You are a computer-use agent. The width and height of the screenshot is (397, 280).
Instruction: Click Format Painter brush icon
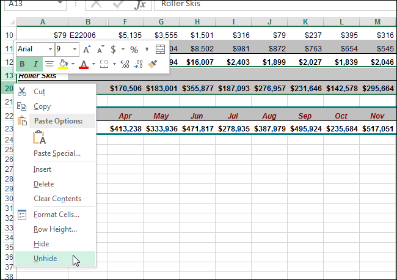[152, 64]
